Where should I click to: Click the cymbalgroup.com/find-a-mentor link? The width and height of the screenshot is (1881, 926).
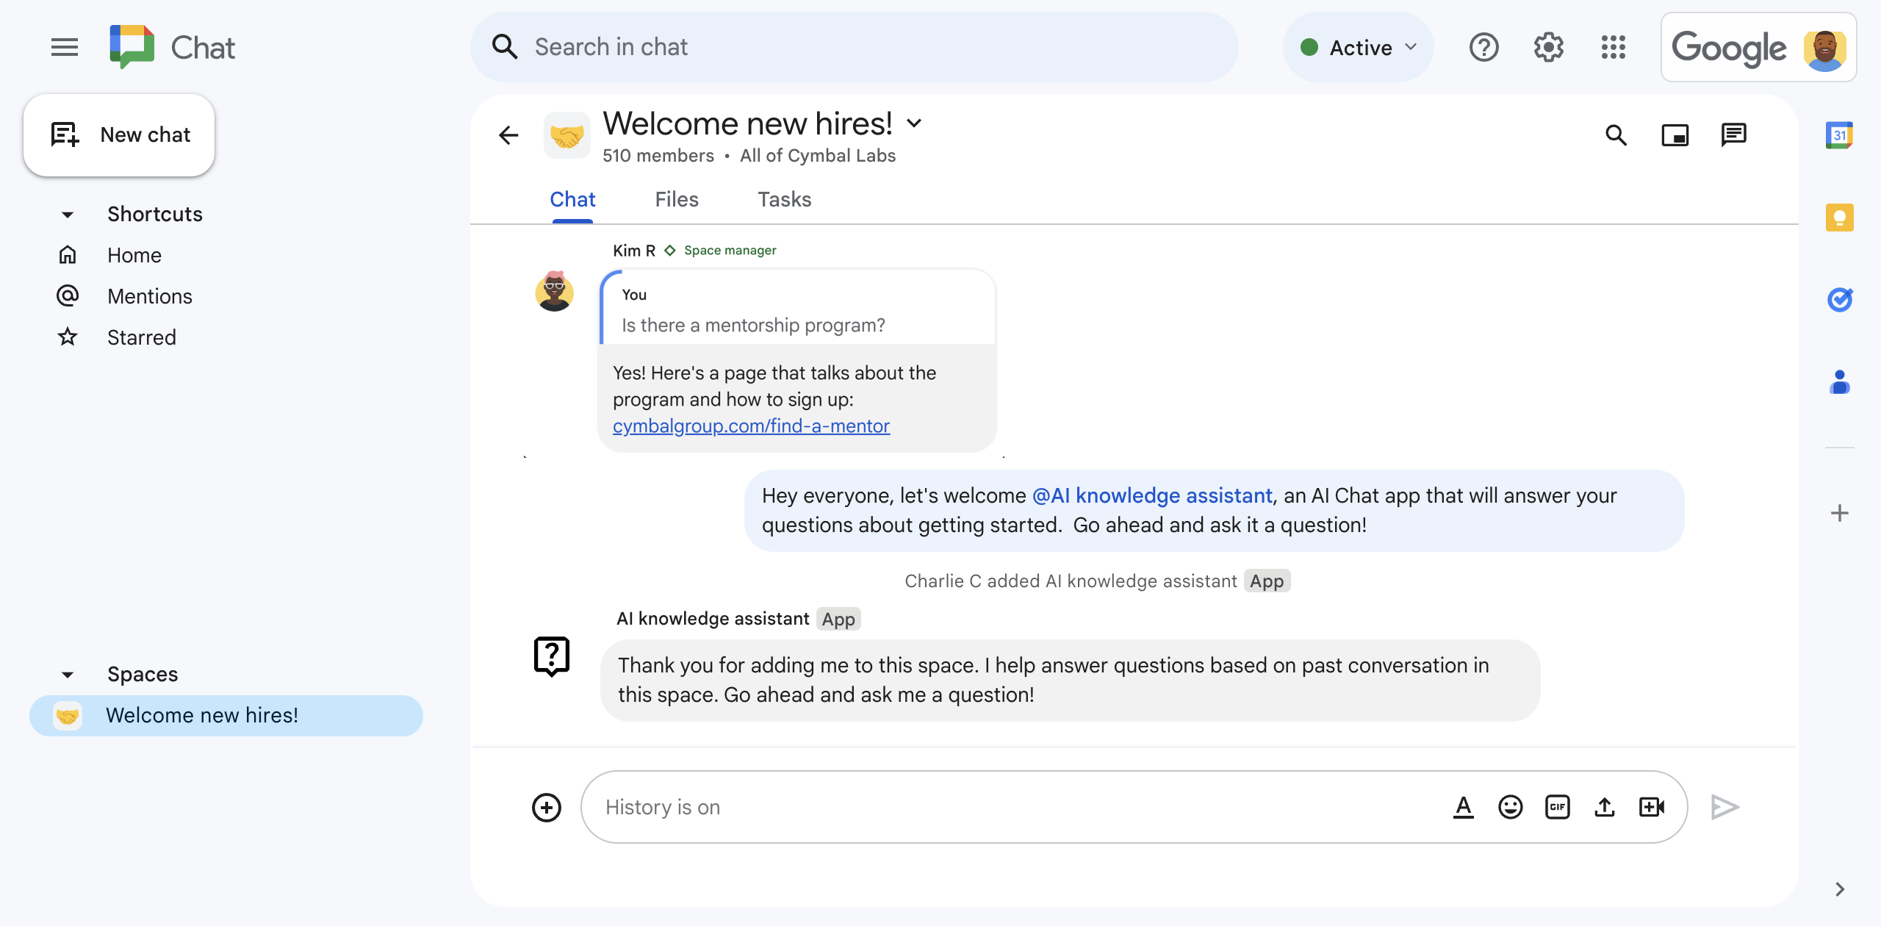752,425
